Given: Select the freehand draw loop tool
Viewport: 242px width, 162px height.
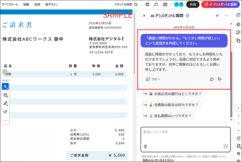Looking at the screenshot, I should coord(5,112).
